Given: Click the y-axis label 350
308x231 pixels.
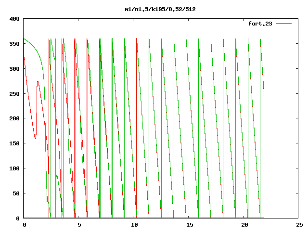Looking at the screenshot, I should coord(14,44).
